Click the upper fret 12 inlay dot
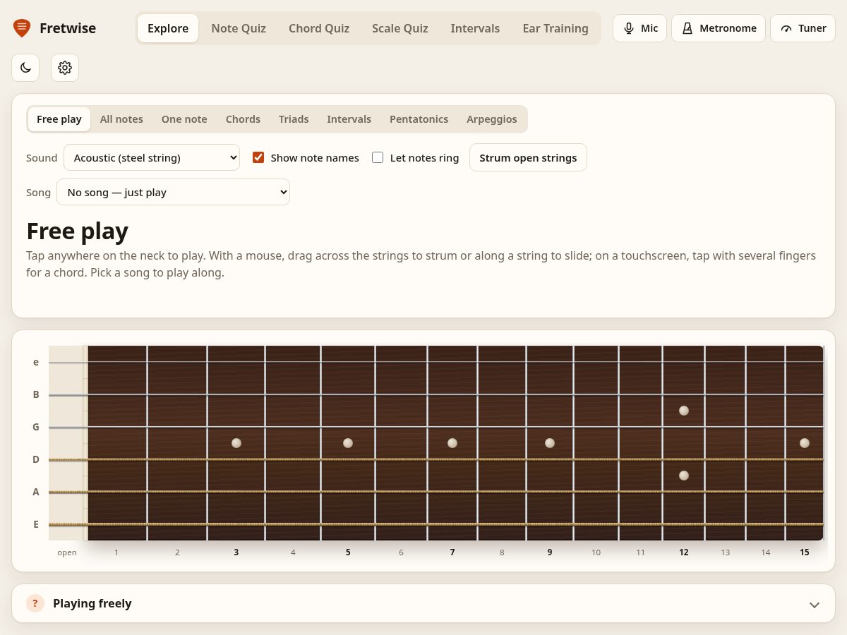Image resolution: width=847 pixels, height=635 pixels. [684, 411]
